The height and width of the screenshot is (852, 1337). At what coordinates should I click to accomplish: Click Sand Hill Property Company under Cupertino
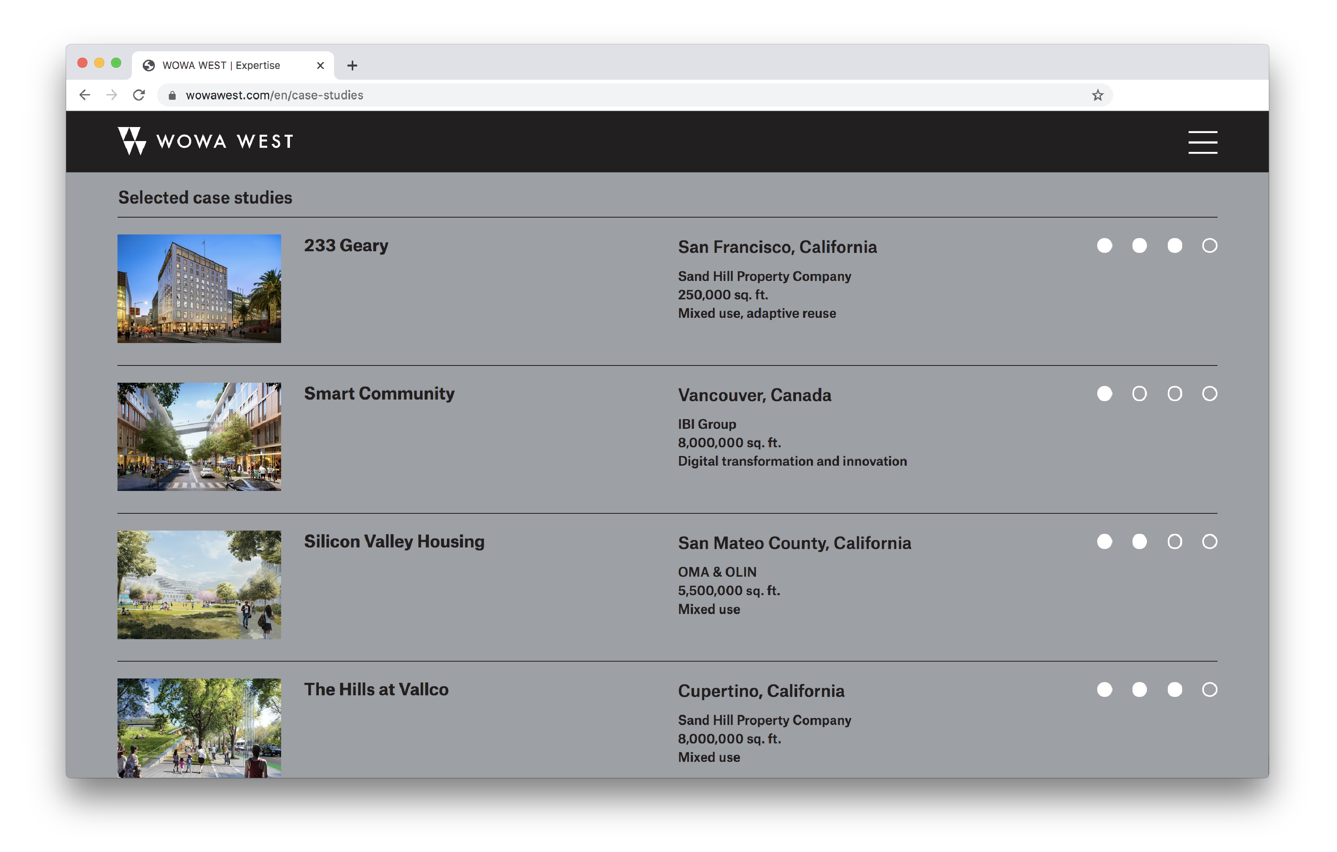coord(765,720)
